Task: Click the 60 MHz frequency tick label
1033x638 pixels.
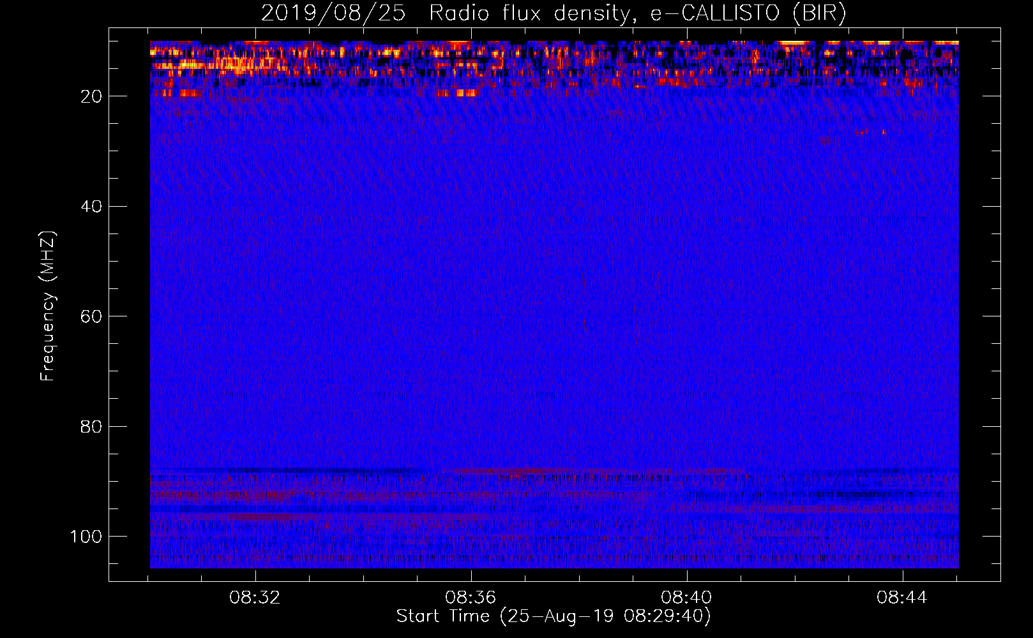Action: click(91, 316)
